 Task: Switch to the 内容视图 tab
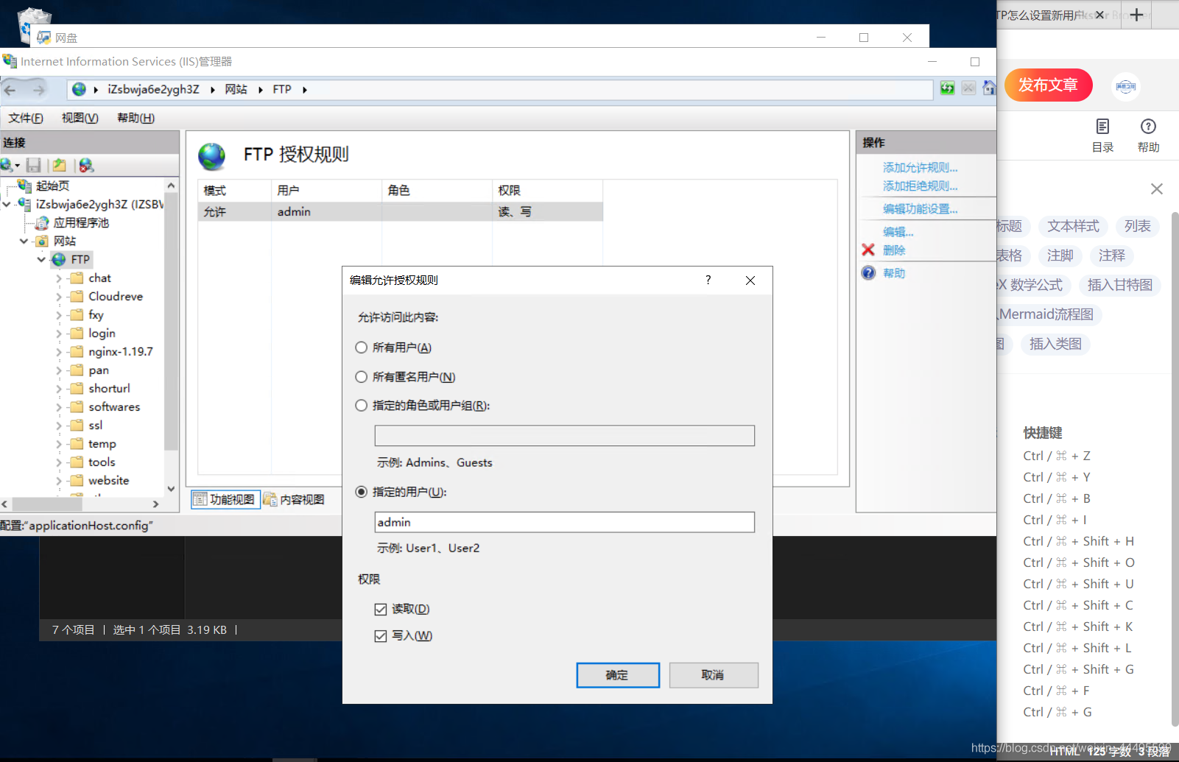pyautogui.click(x=295, y=499)
